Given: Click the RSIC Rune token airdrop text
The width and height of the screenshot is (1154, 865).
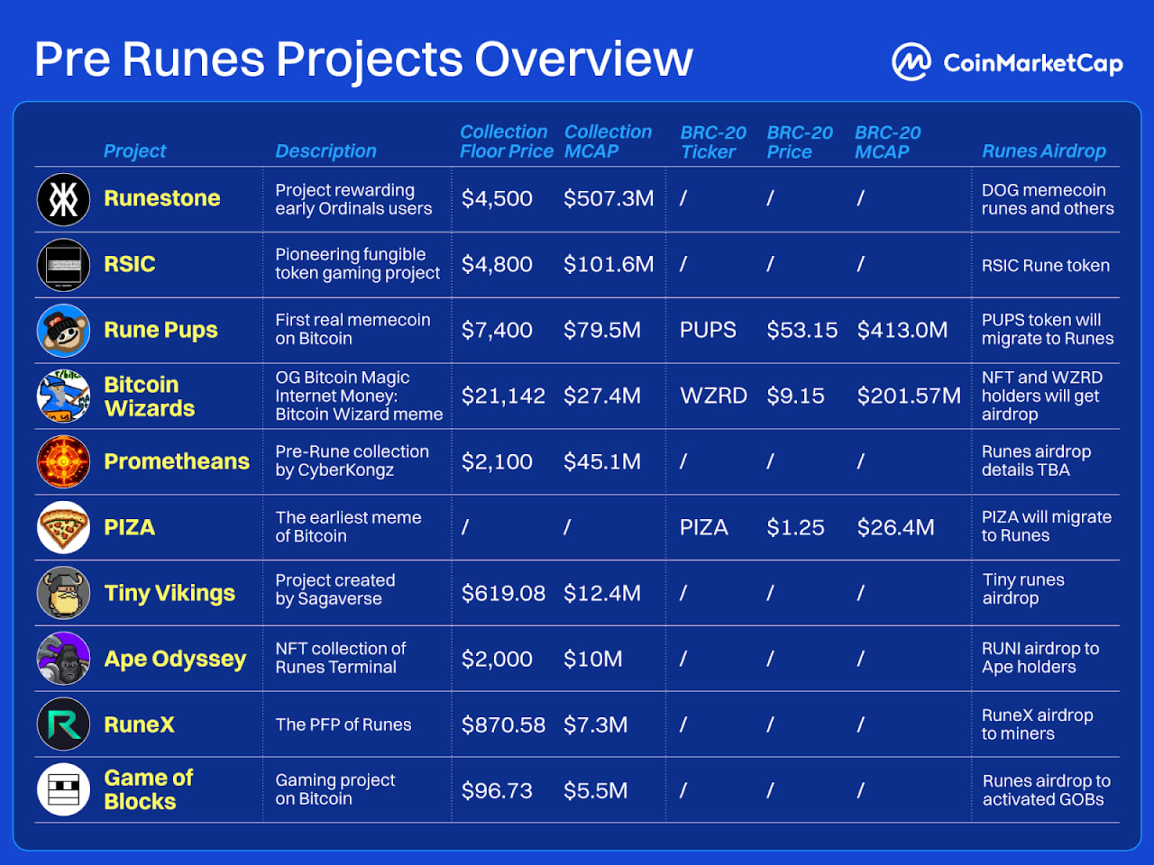Looking at the screenshot, I should pyautogui.click(x=1046, y=265).
